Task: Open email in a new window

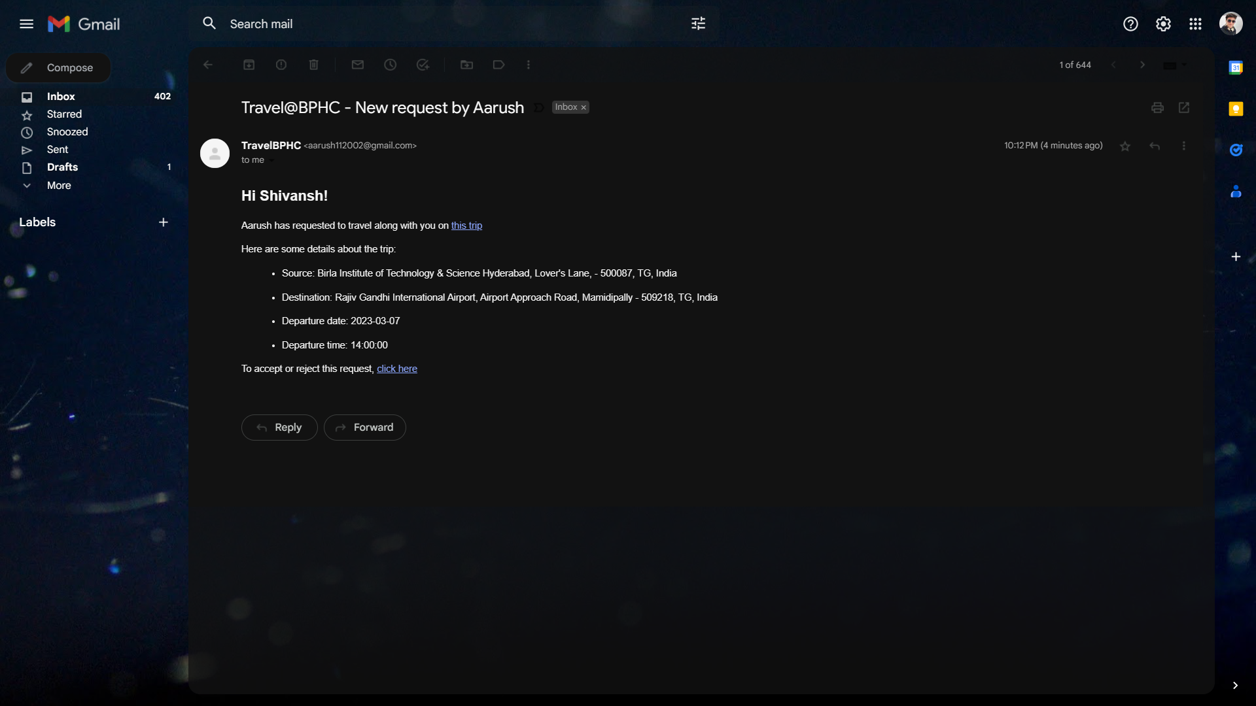Action: (1184, 108)
